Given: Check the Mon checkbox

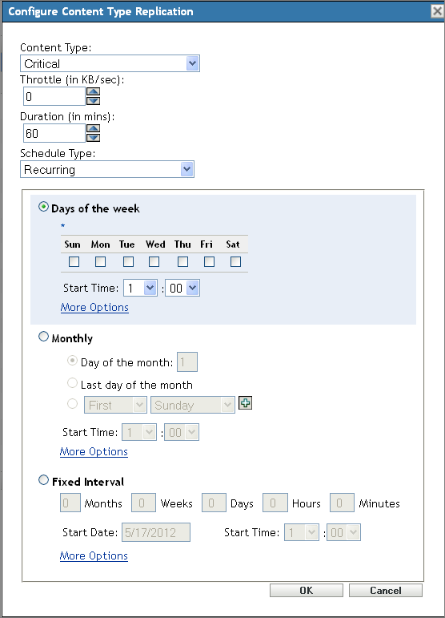Looking at the screenshot, I should tap(100, 261).
